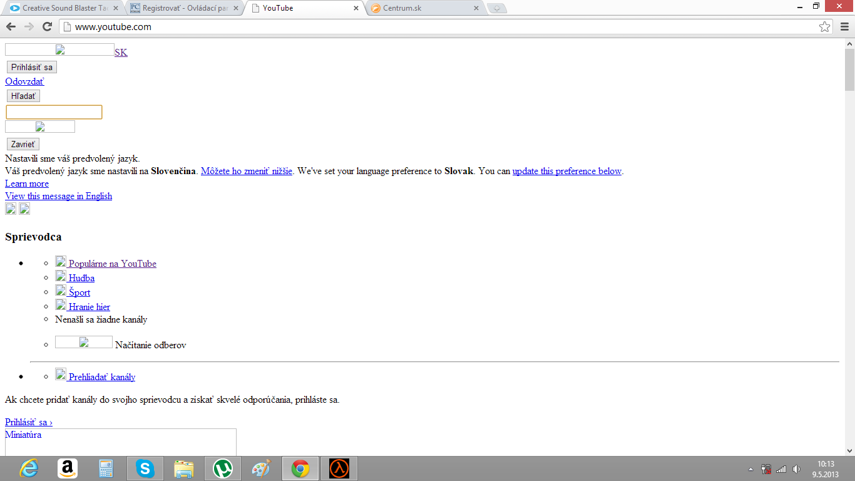Click the Zavrieť button
The width and height of the screenshot is (855, 481).
[x=23, y=144]
